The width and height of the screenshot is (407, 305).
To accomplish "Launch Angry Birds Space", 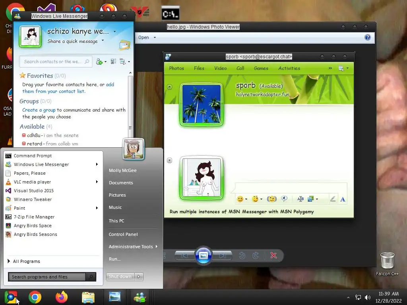I will pos(53,226).
